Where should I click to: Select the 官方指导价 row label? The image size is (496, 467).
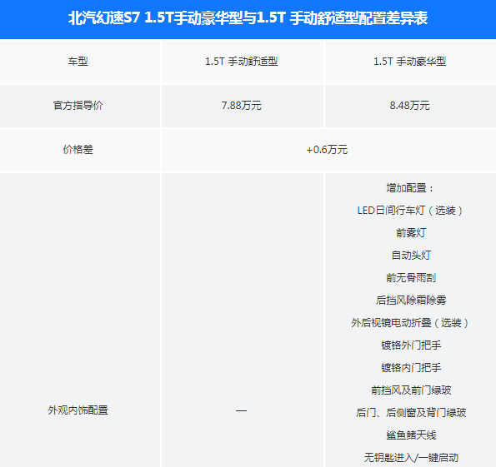tap(78, 105)
